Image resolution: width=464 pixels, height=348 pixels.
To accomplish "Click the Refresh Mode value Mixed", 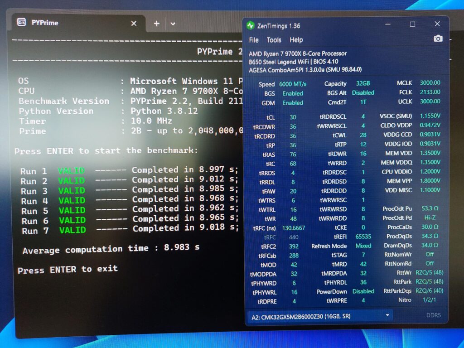I will [363, 246].
